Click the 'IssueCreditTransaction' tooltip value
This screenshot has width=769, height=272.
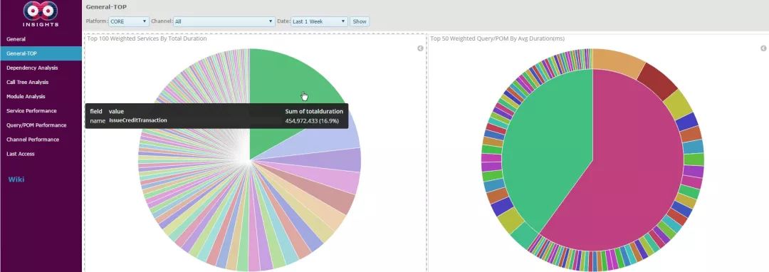(138, 120)
